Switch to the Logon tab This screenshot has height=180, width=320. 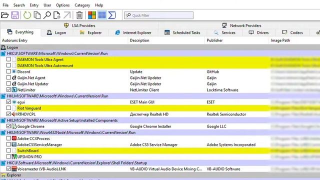tap(56, 32)
